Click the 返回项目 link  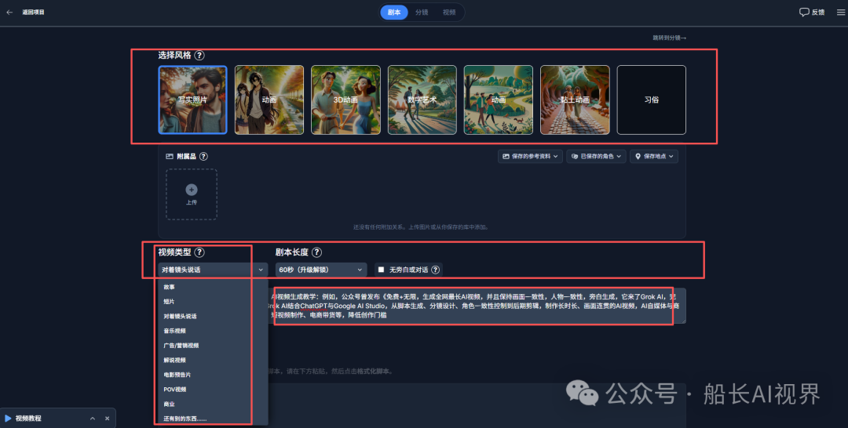(33, 12)
